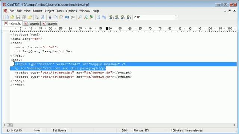Minimize the document child window

(x=225, y=11)
